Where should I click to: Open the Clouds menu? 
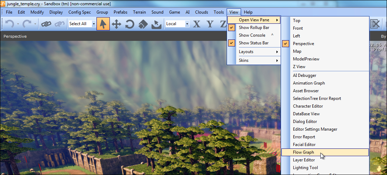coord(201,12)
